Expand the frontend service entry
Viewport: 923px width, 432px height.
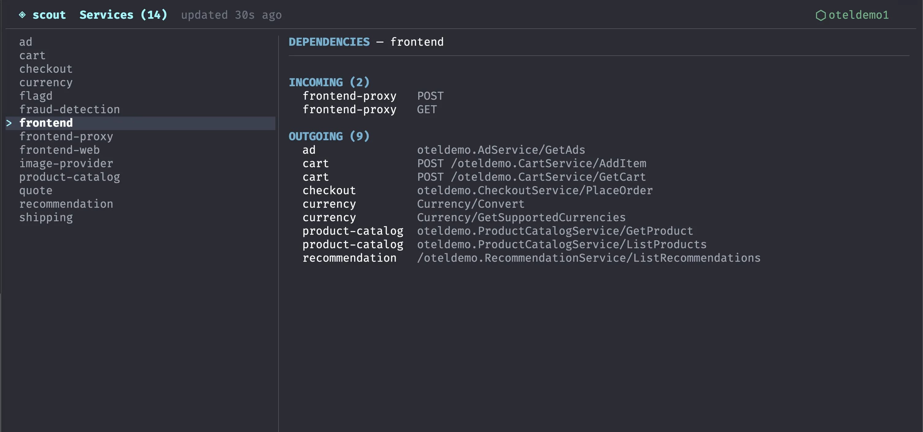tap(46, 123)
